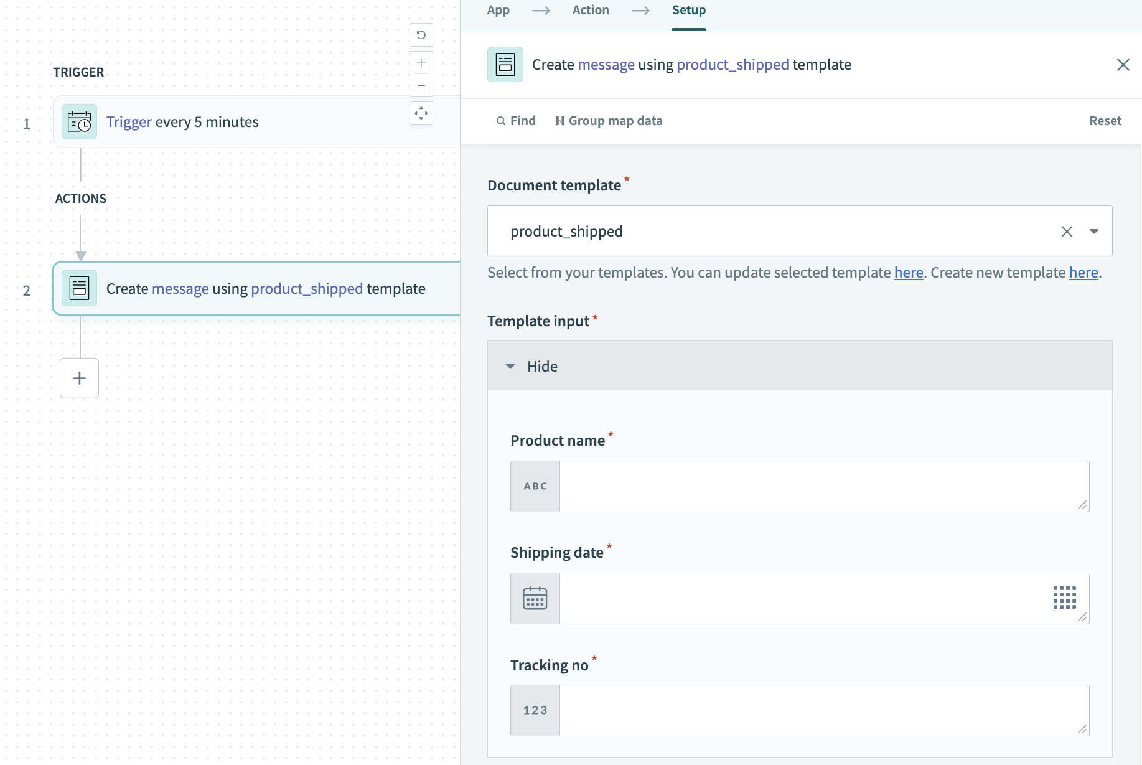This screenshot has height=765, width=1142.
Task: Open the Document template dropdown
Action: [x=1094, y=231]
